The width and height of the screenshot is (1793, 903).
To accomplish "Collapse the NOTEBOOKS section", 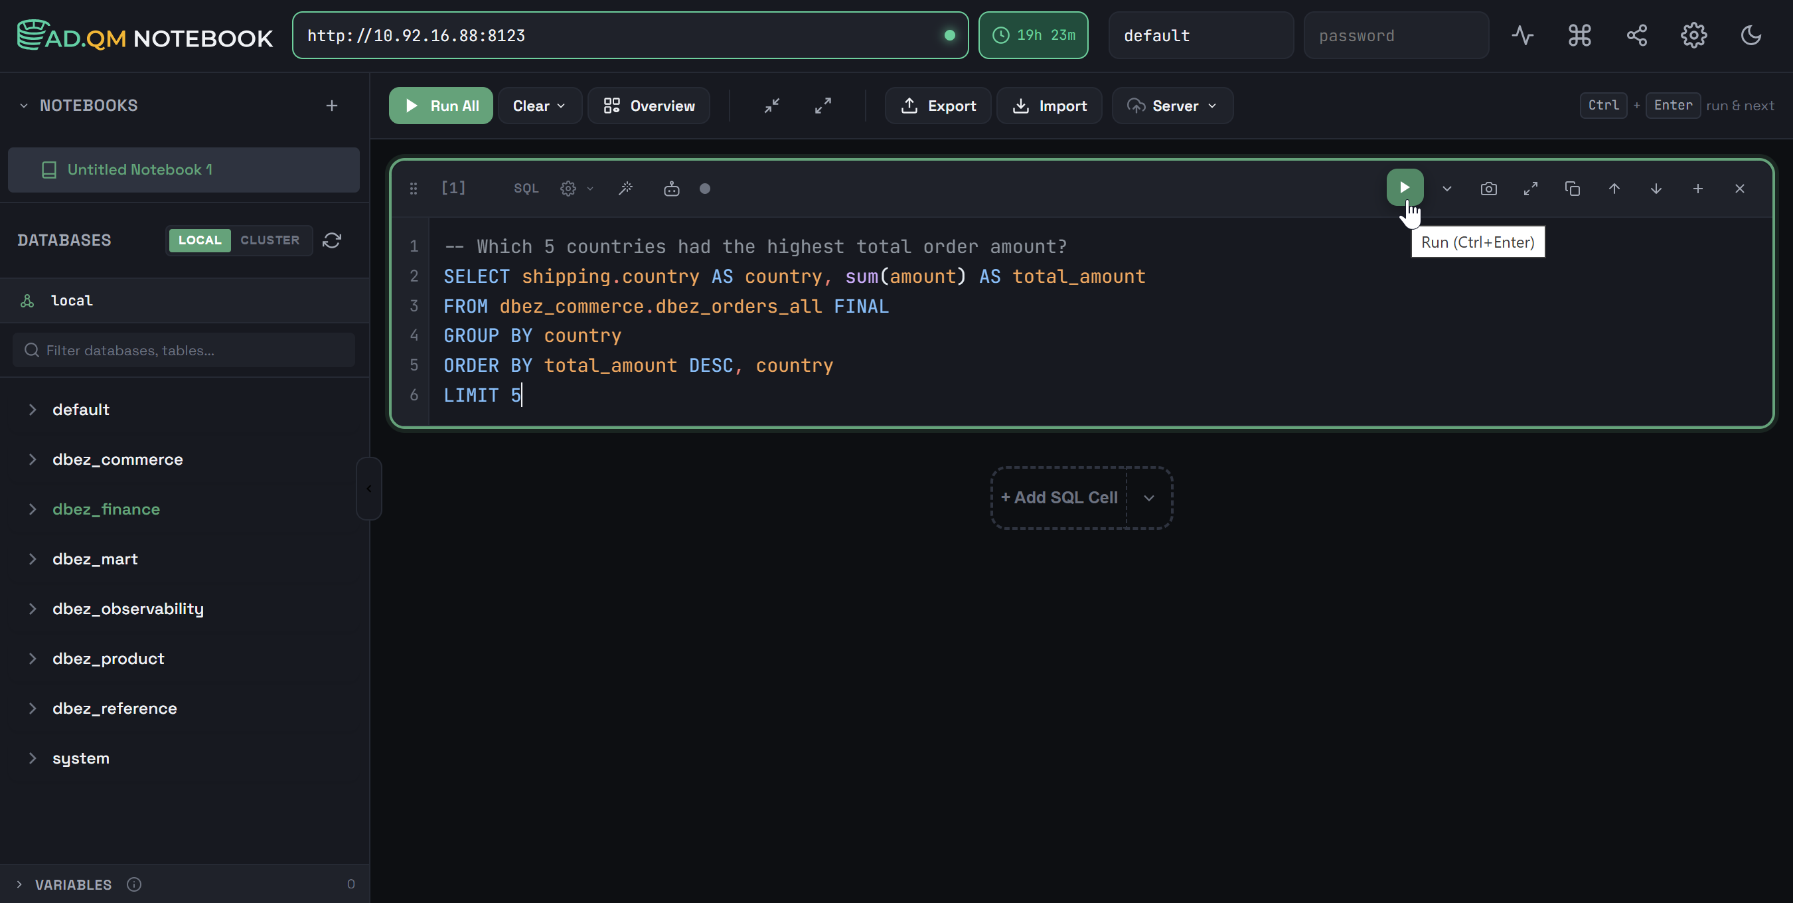I will coord(24,106).
